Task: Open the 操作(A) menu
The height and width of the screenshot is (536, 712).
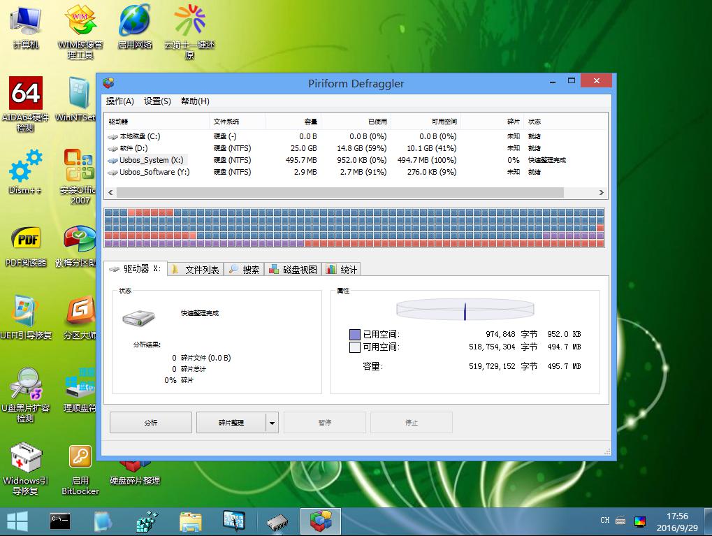Action: tap(120, 101)
